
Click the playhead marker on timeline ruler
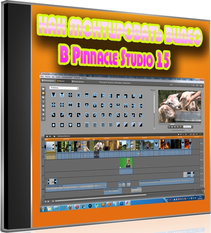[x=94, y=139]
